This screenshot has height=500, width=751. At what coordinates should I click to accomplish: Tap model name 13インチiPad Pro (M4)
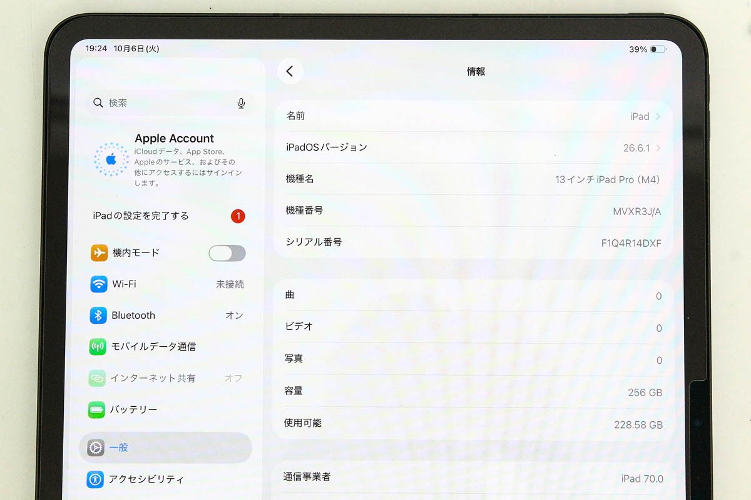tap(608, 179)
